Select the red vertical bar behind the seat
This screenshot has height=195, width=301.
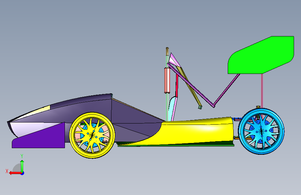(x=177, y=85)
